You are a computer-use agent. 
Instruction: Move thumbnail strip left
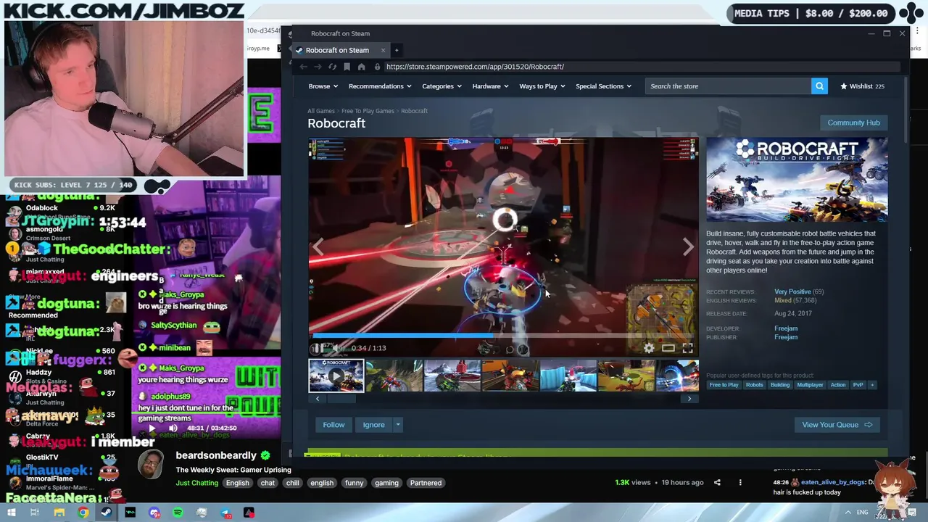coord(318,399)
